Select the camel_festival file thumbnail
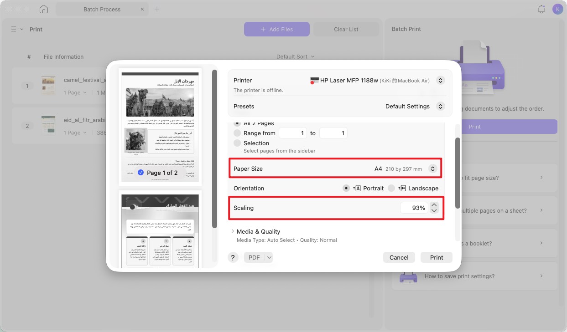Screen dimensions: 567x332 point(48,86)
